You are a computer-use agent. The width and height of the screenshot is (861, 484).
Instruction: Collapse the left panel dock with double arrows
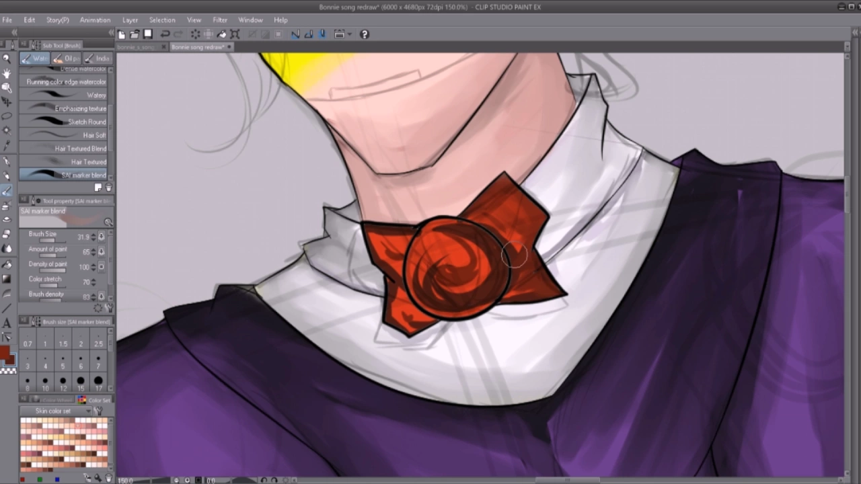(x=111, y=33)
